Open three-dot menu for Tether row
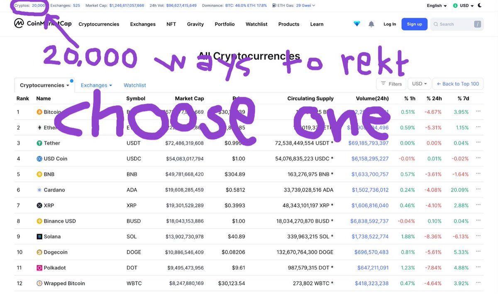The width and height of the screenshot is (498, 294). tap(478, 143)
